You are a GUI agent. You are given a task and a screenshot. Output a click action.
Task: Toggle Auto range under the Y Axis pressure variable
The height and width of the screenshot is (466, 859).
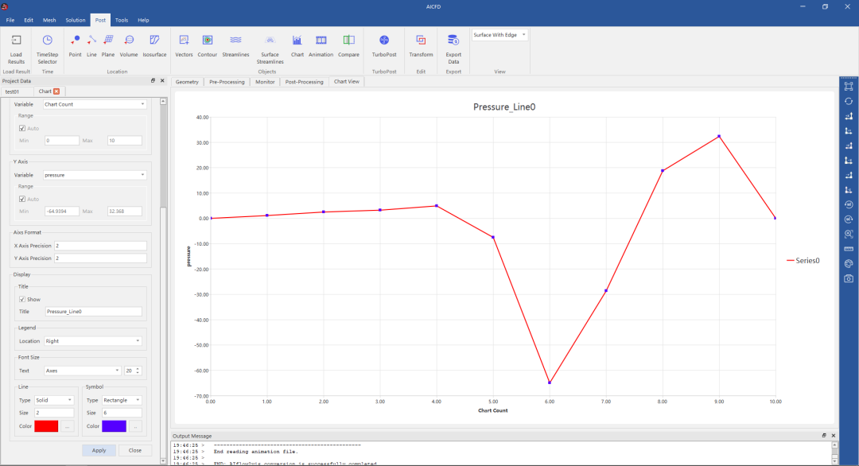(22, 199)
